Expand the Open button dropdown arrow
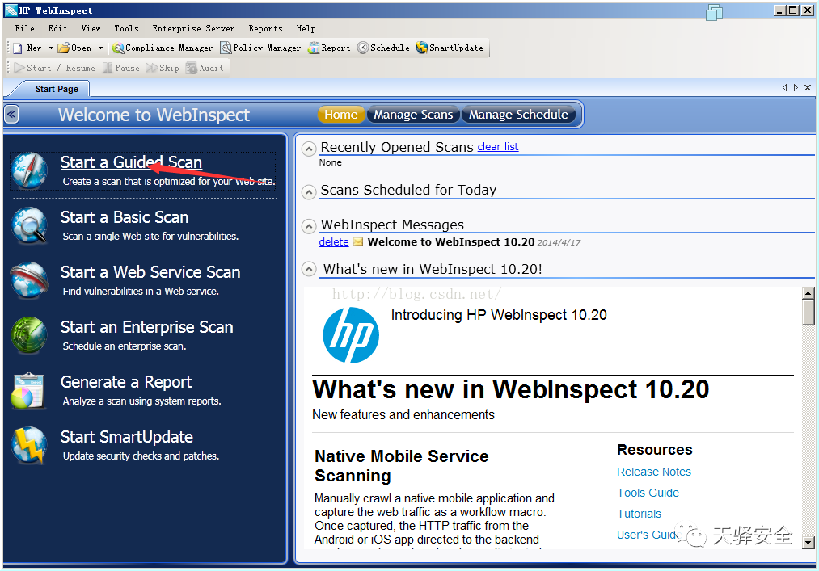The image size is (819, 571). point(100,48)
